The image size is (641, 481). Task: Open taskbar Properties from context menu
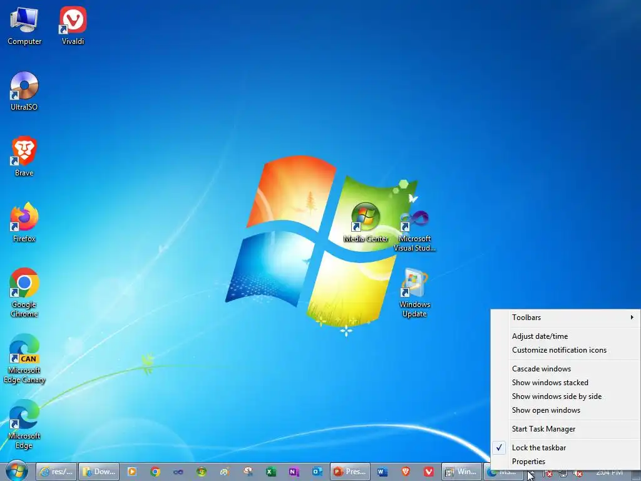[565, 462]
